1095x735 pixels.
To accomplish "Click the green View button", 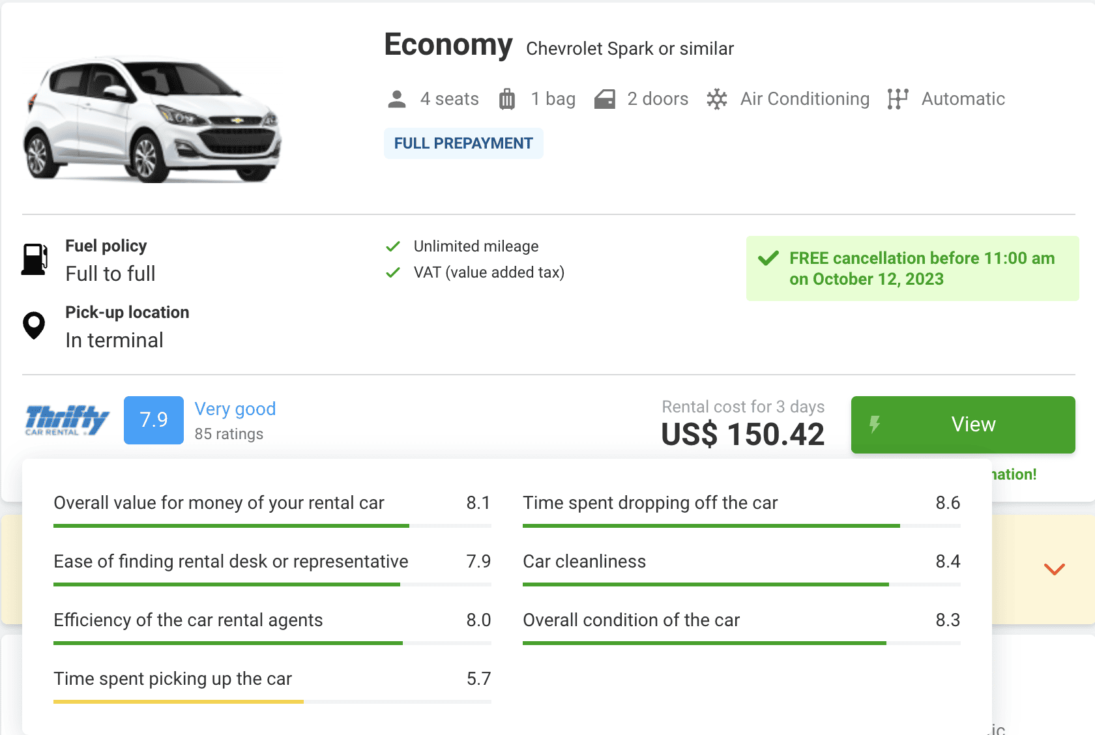I will pyautogui.click(x=963, y=425).
